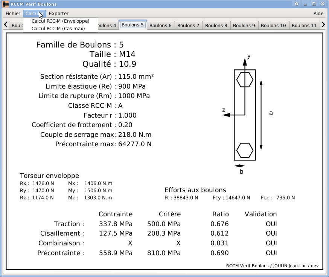The image size is (329, 277).
Task: Switch to the Boulons 5 tab
Action: [133, 25]
